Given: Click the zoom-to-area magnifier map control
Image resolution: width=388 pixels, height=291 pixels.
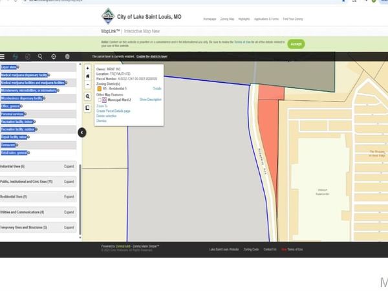Looking at the screenshot, I should point(88,96).
